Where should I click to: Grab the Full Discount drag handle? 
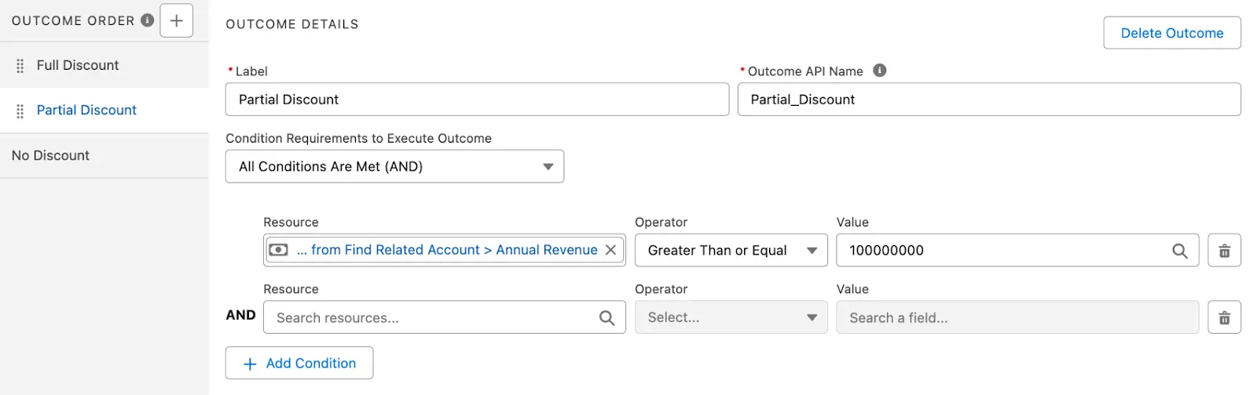pos(20,66)
